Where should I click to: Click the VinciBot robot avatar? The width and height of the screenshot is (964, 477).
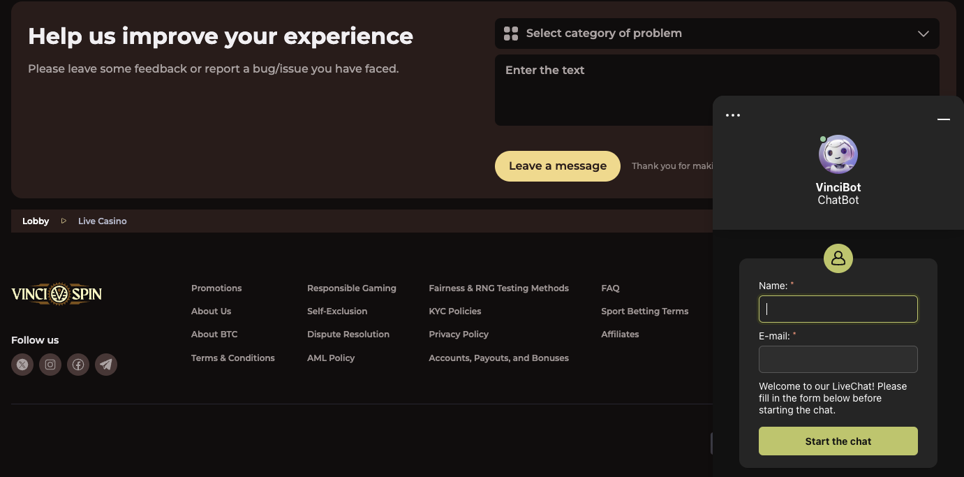tap(838, 154)
